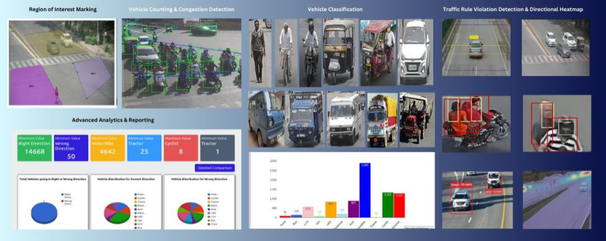The width and height of the screenshot is (606, 241).
Task: Open the pedestrian classification thumbnail
Action: coord(259,52)
